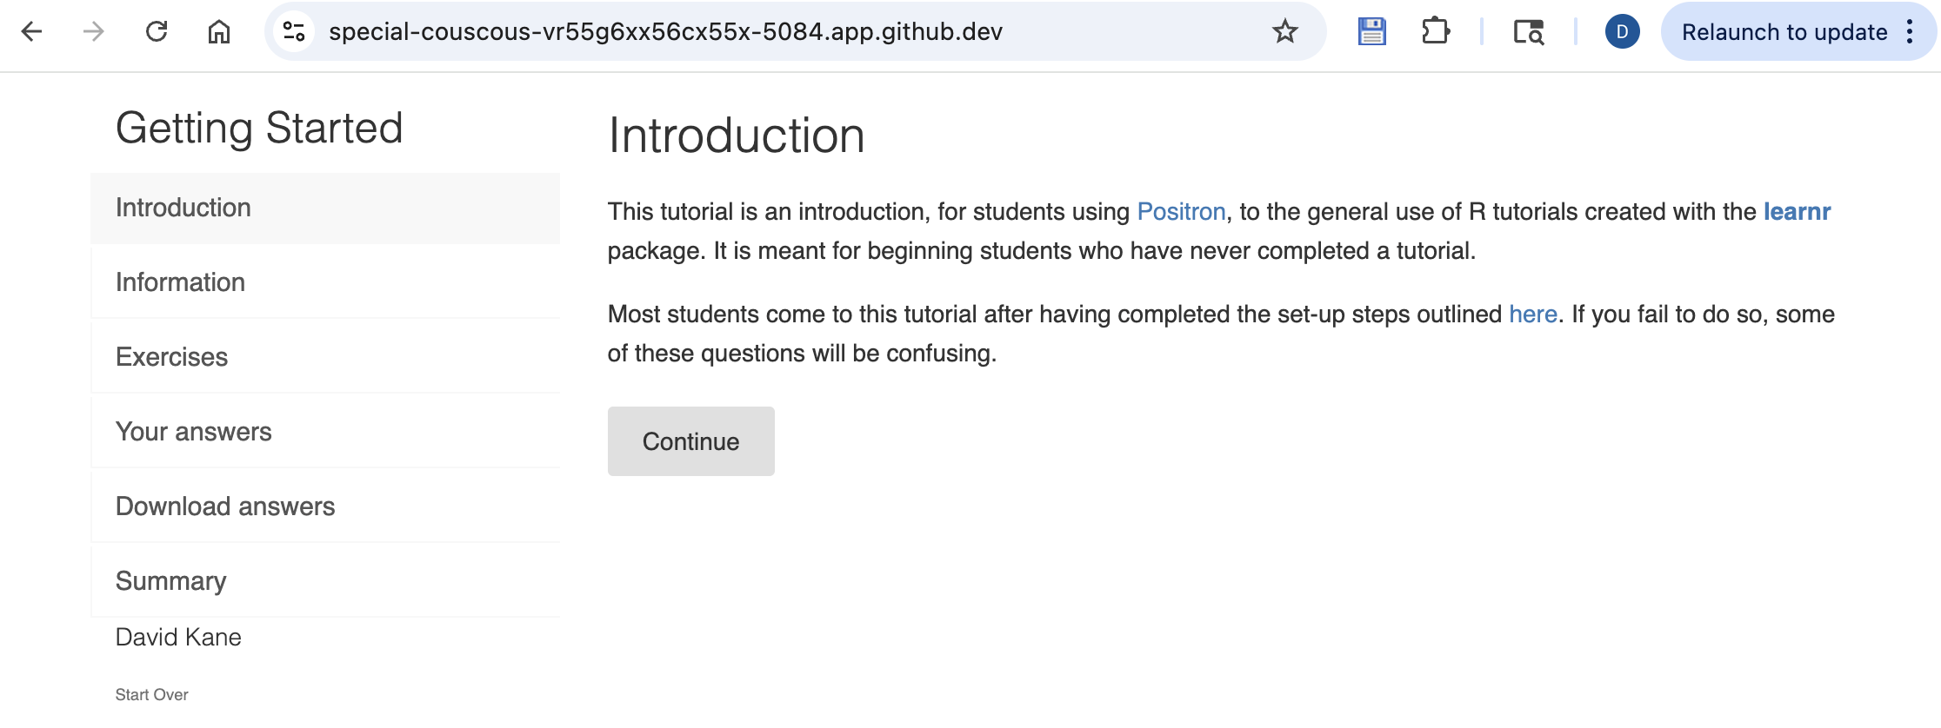This screenshot has height=728, width=1941.
Task: Click the Start Over link
Action: tap(151, 695)
